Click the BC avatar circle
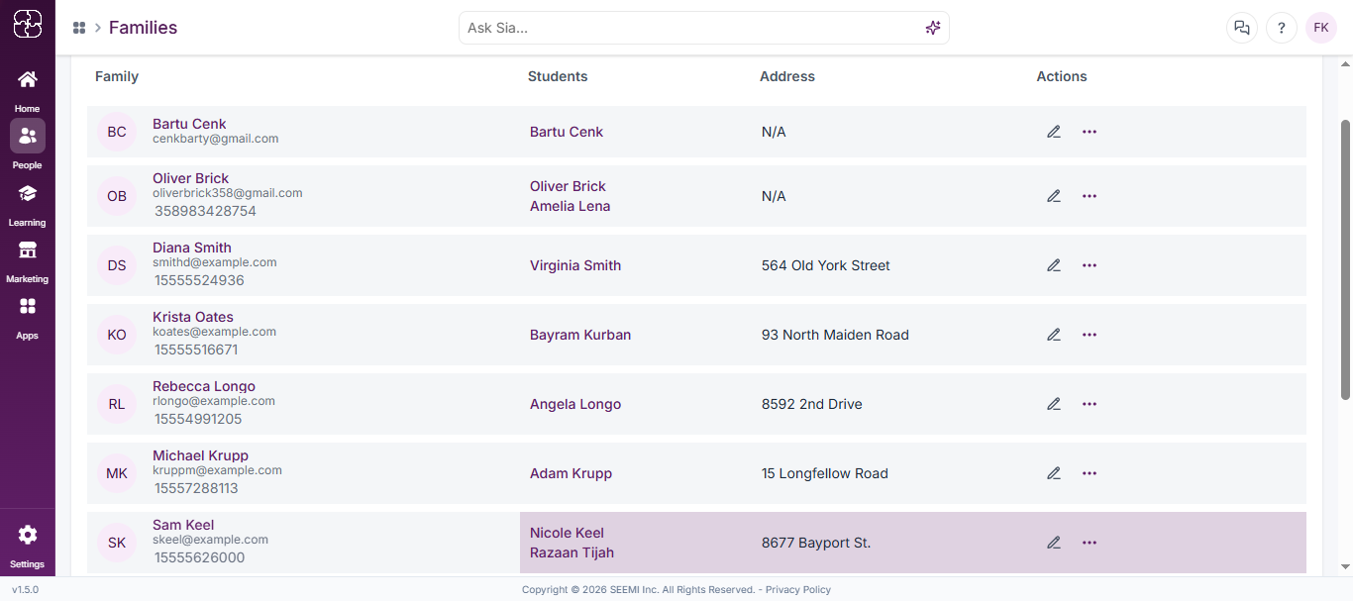The image size is (1353, 601). tap(117, 132)
